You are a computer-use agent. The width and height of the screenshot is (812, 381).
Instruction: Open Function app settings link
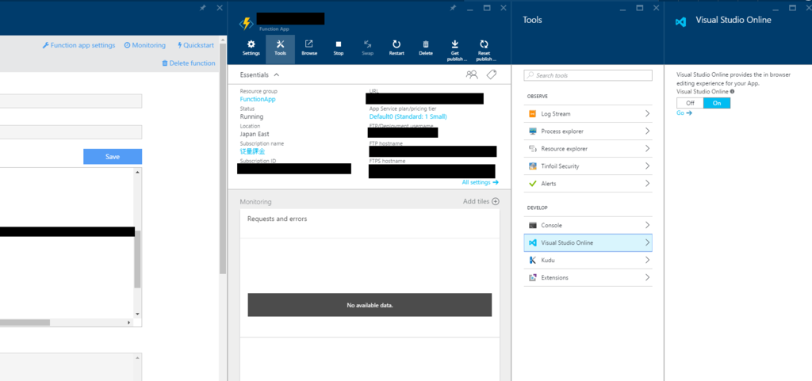point(79,45)
